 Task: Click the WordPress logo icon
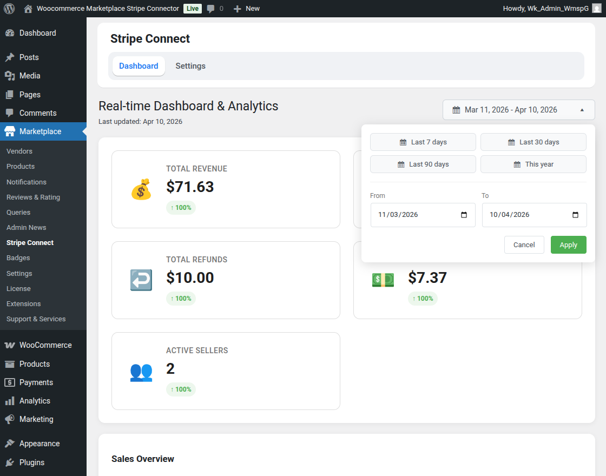(x=9, y=9)
